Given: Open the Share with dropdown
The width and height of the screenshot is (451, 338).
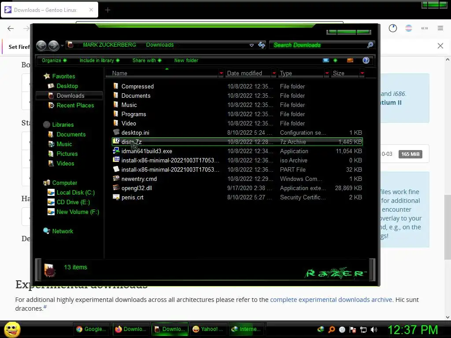Looking at the screenshot, I should click(x=147, y=60).
